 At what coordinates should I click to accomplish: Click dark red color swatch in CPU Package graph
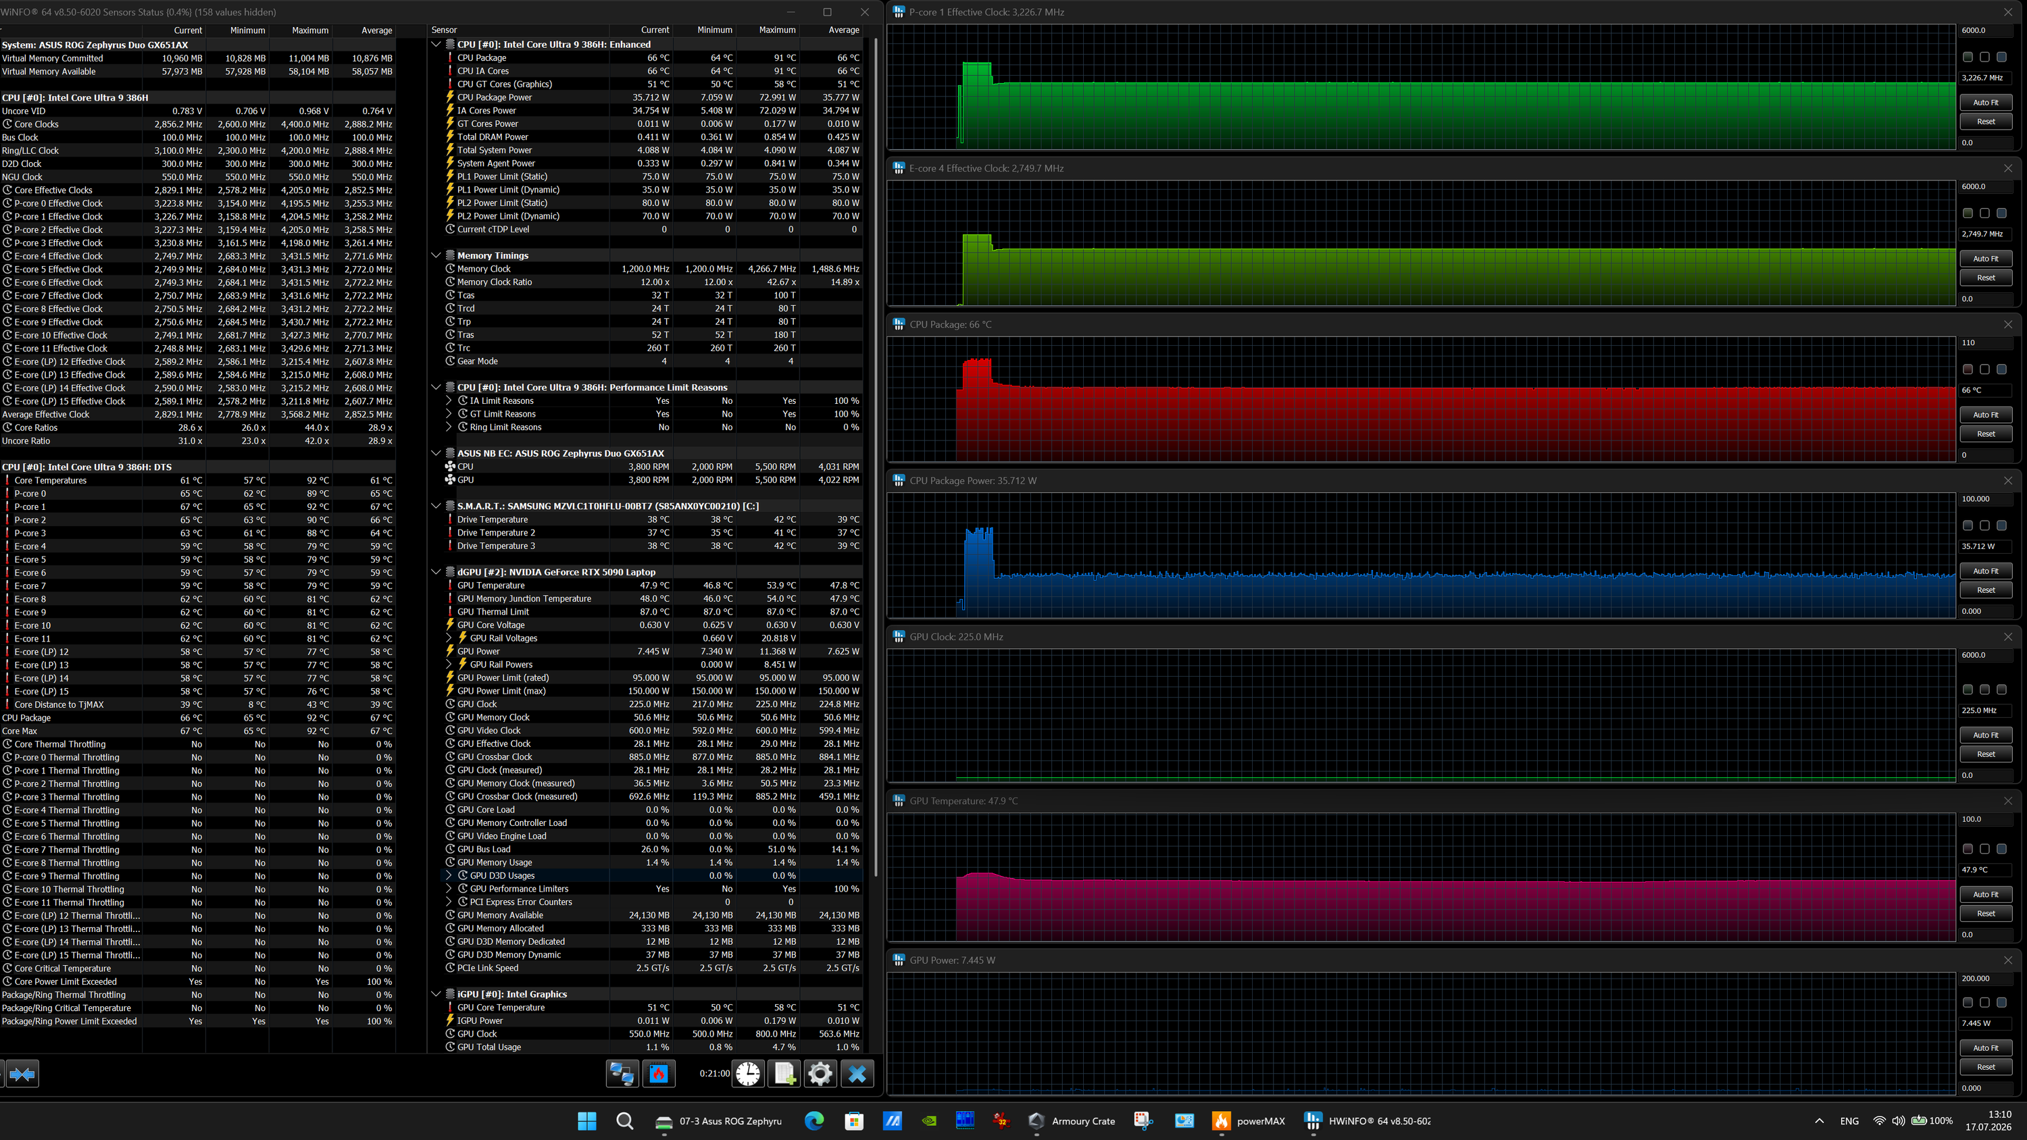(1968, 369)
